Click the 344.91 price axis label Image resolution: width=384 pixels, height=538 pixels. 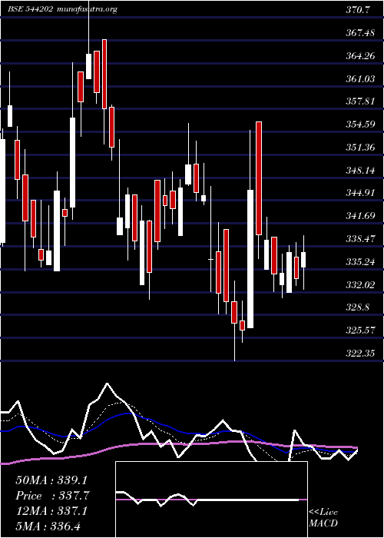pos(360,193)
